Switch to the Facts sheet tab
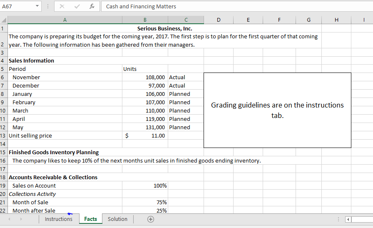 (91, 219)
